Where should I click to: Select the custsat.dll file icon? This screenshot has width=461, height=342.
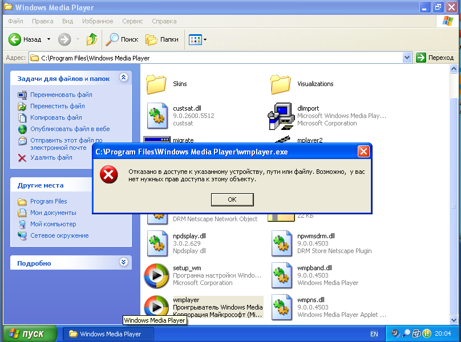click(157, 116)
